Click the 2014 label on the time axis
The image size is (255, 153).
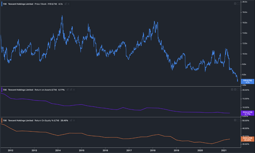point(58,150)
